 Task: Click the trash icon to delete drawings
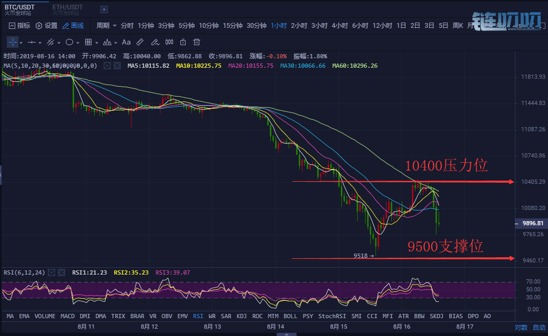tap(197, 42)
